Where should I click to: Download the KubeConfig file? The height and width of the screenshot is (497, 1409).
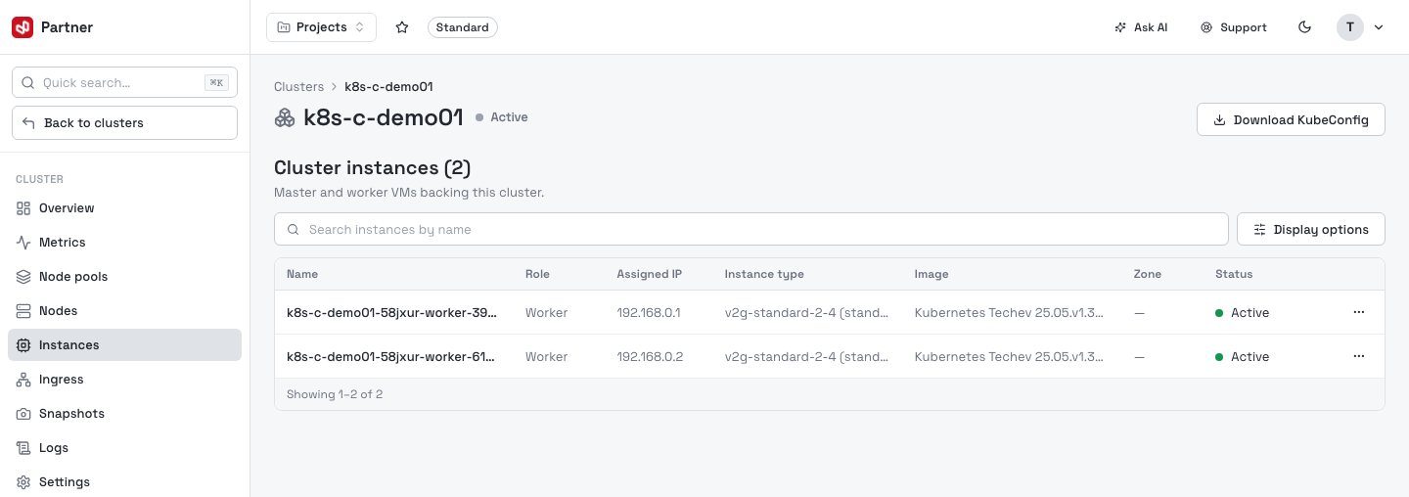click(x=1291, y=120)
